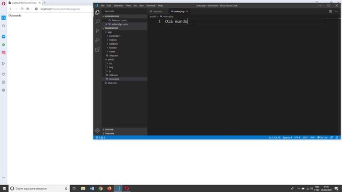Click Spaces: 4 indentation setting

[287, 138]
